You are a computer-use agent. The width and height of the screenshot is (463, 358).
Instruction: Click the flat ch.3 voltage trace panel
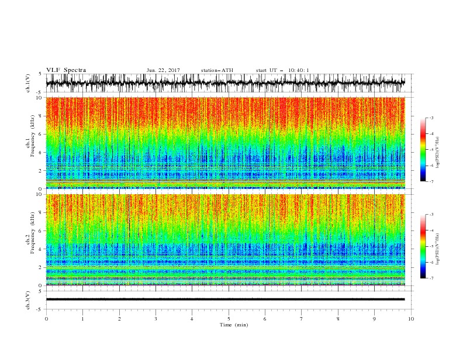tap(229, 300)
